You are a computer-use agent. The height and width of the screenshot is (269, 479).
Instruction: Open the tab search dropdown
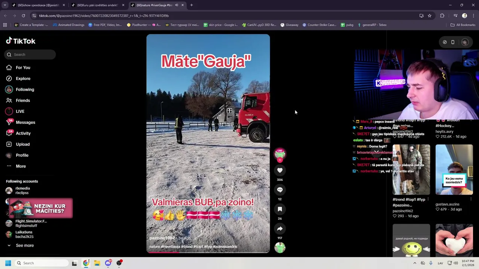point(5,5)
